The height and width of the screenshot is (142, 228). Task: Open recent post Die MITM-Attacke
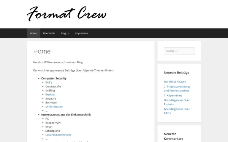(175, 81)
